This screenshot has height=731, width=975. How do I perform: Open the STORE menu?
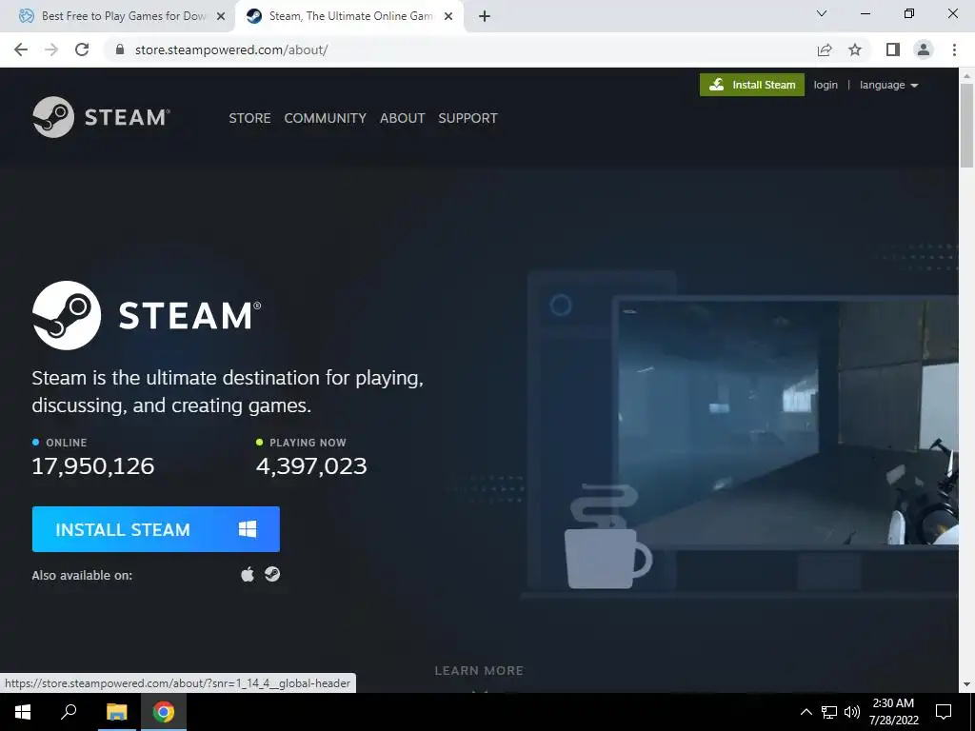click(249, 118)
